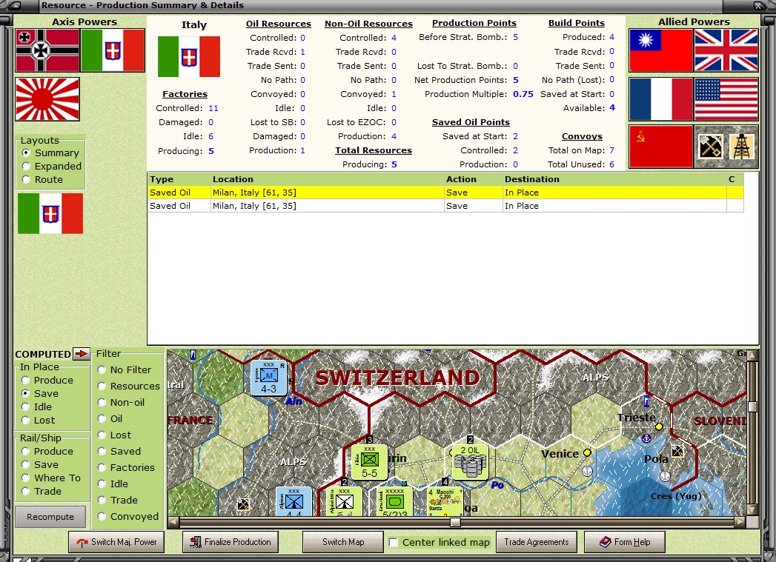The width and height of the screenshot is (776, 562).
Task: Select the blue 4-3 mountain unit
Action: [x=268, y=378]
